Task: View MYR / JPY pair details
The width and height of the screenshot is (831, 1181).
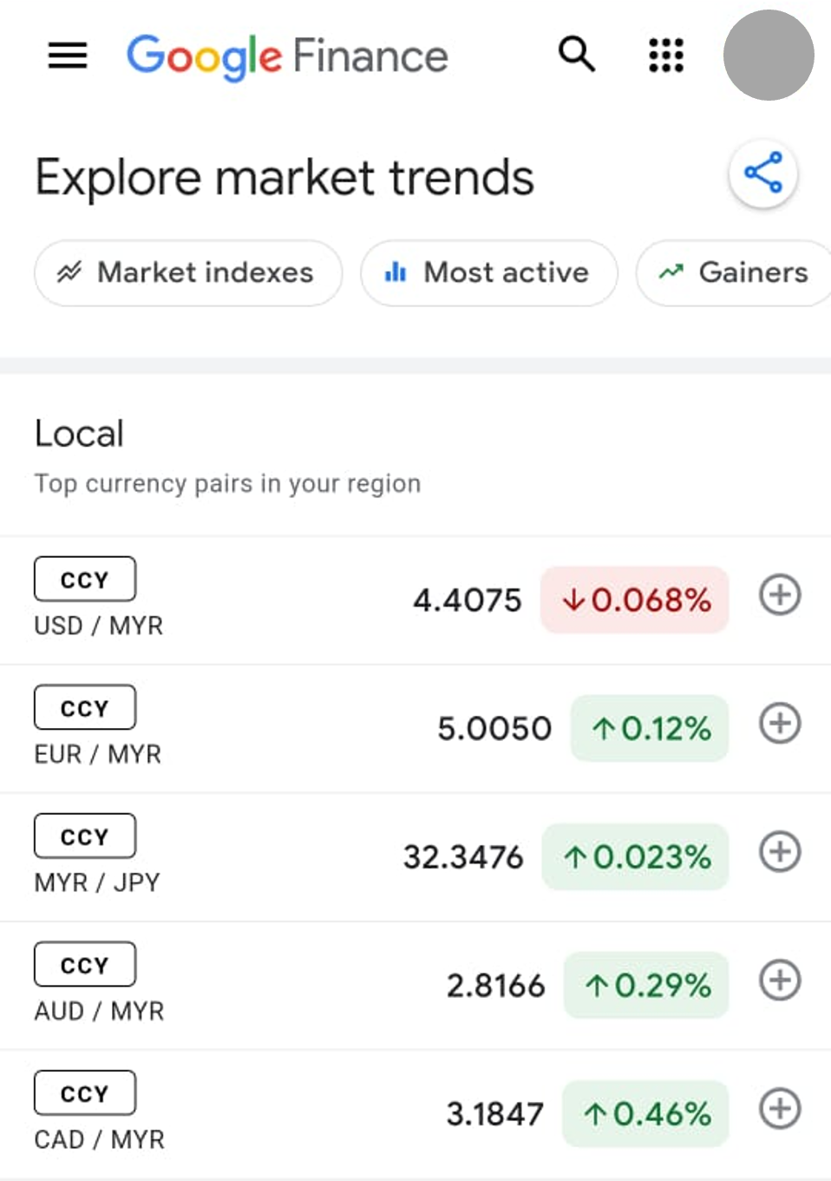Action: pos(415,857)
